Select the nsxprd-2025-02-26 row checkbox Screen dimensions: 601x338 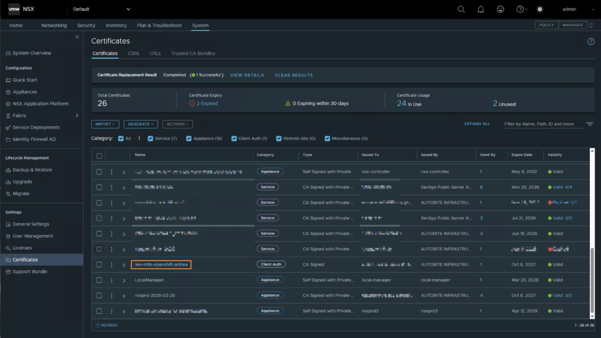point(99,296)
